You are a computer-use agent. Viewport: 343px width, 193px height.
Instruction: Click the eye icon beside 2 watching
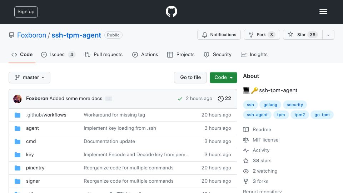tap(246, 171)
